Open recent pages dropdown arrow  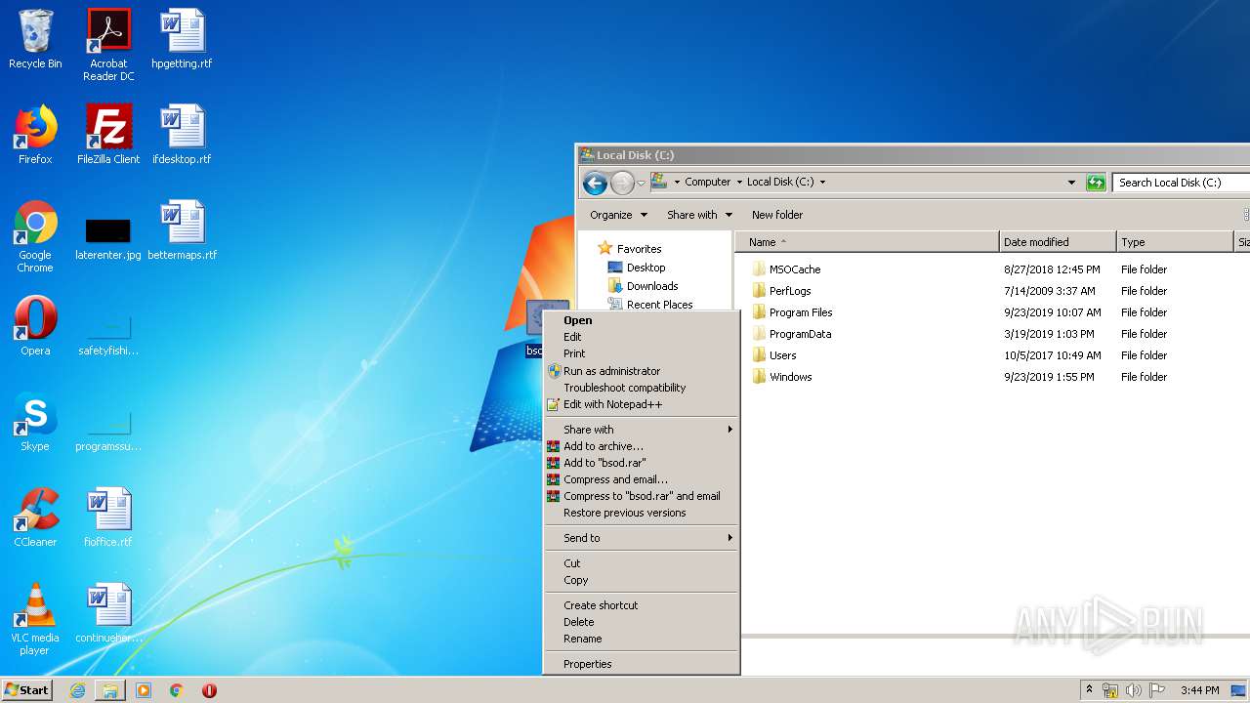coord(641,183)
